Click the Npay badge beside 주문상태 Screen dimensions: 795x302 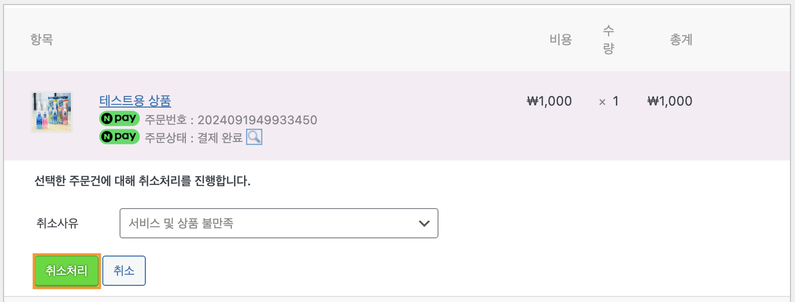tap(120, 136)
